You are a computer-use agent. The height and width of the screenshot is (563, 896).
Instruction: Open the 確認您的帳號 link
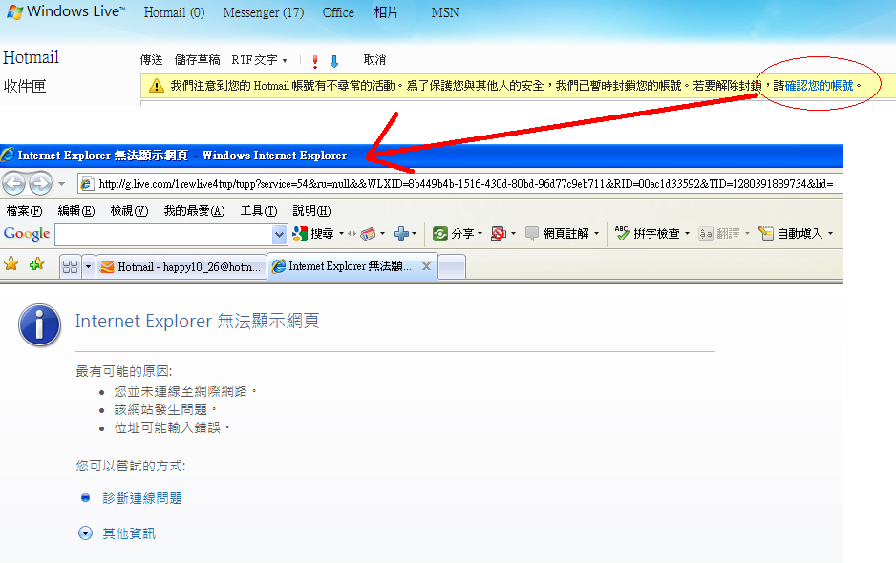point(819,86)
